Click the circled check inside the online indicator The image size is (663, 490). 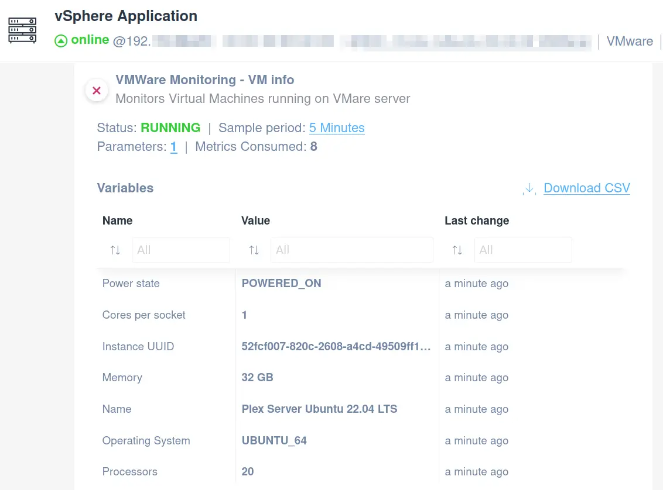60,40
